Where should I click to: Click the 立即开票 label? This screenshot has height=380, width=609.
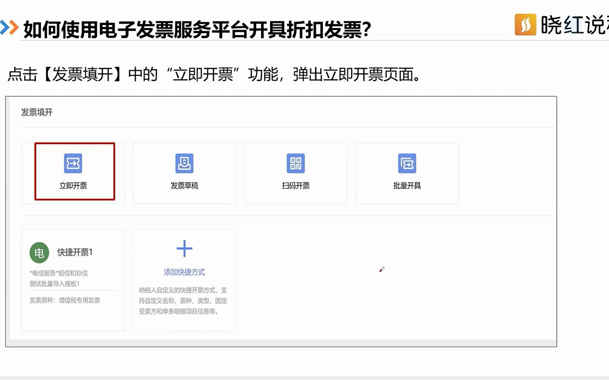pyautogui.click(x=73, y=185)
